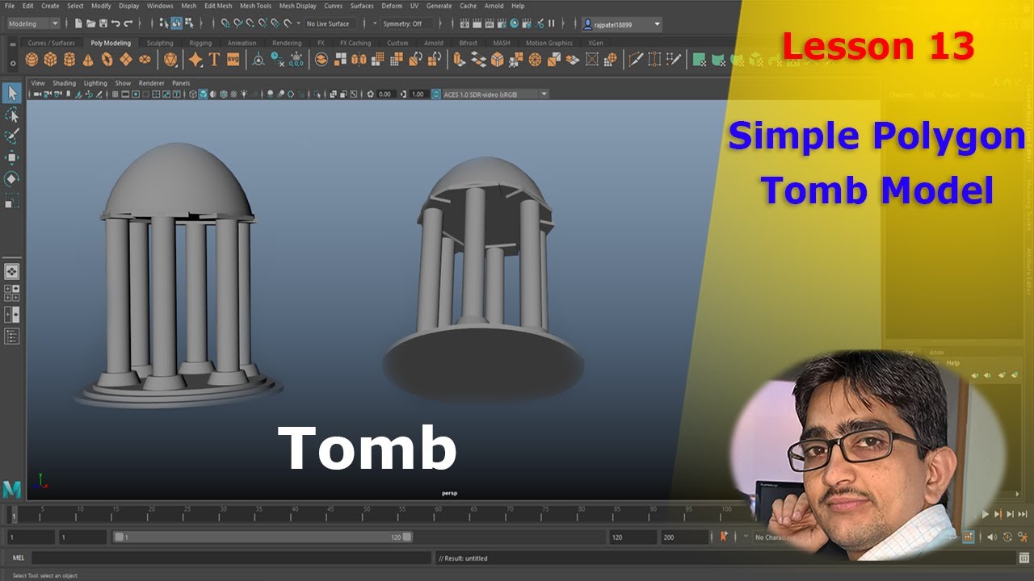Toggle wireframe on shaded in viewport toolbar

[224, 94]
